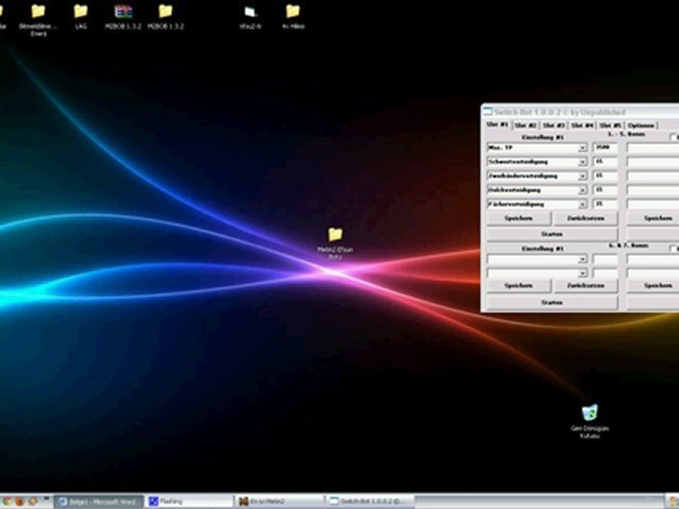This screenshot has height=509, width=679.
Task: Click upper Speichern button beside Zurücksetzen
Action: point(519,218)
